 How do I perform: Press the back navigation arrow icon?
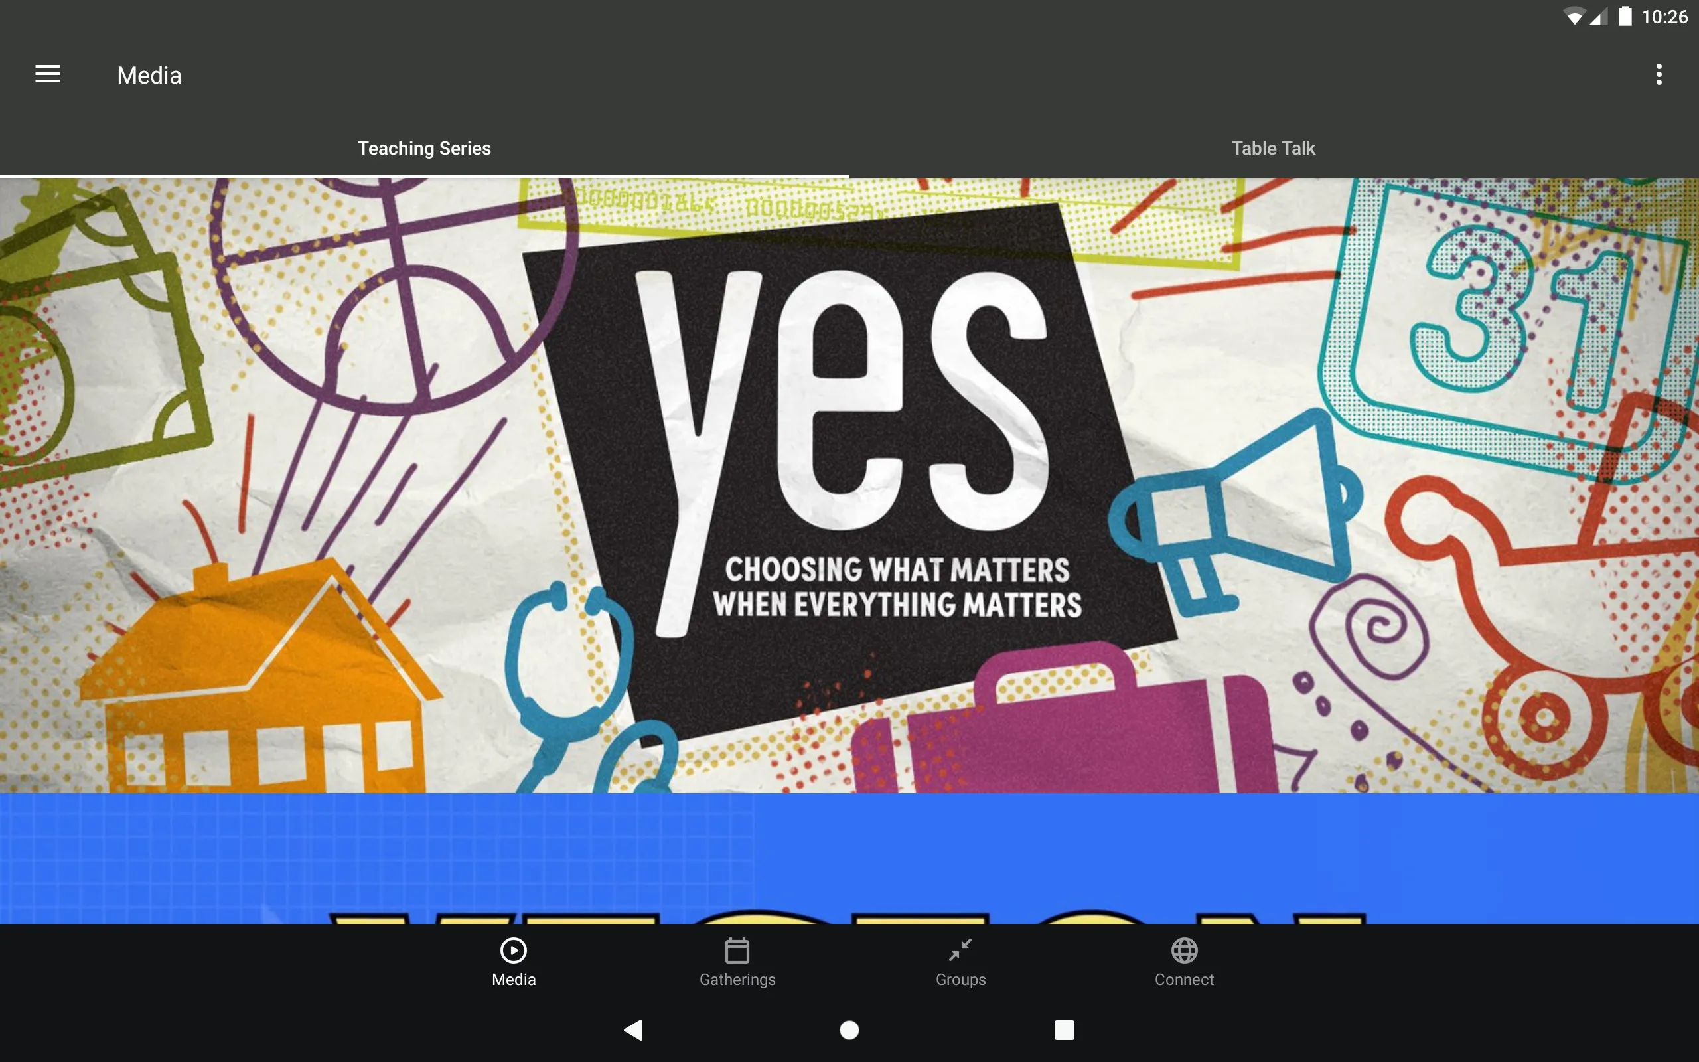tap(634, 1029)
